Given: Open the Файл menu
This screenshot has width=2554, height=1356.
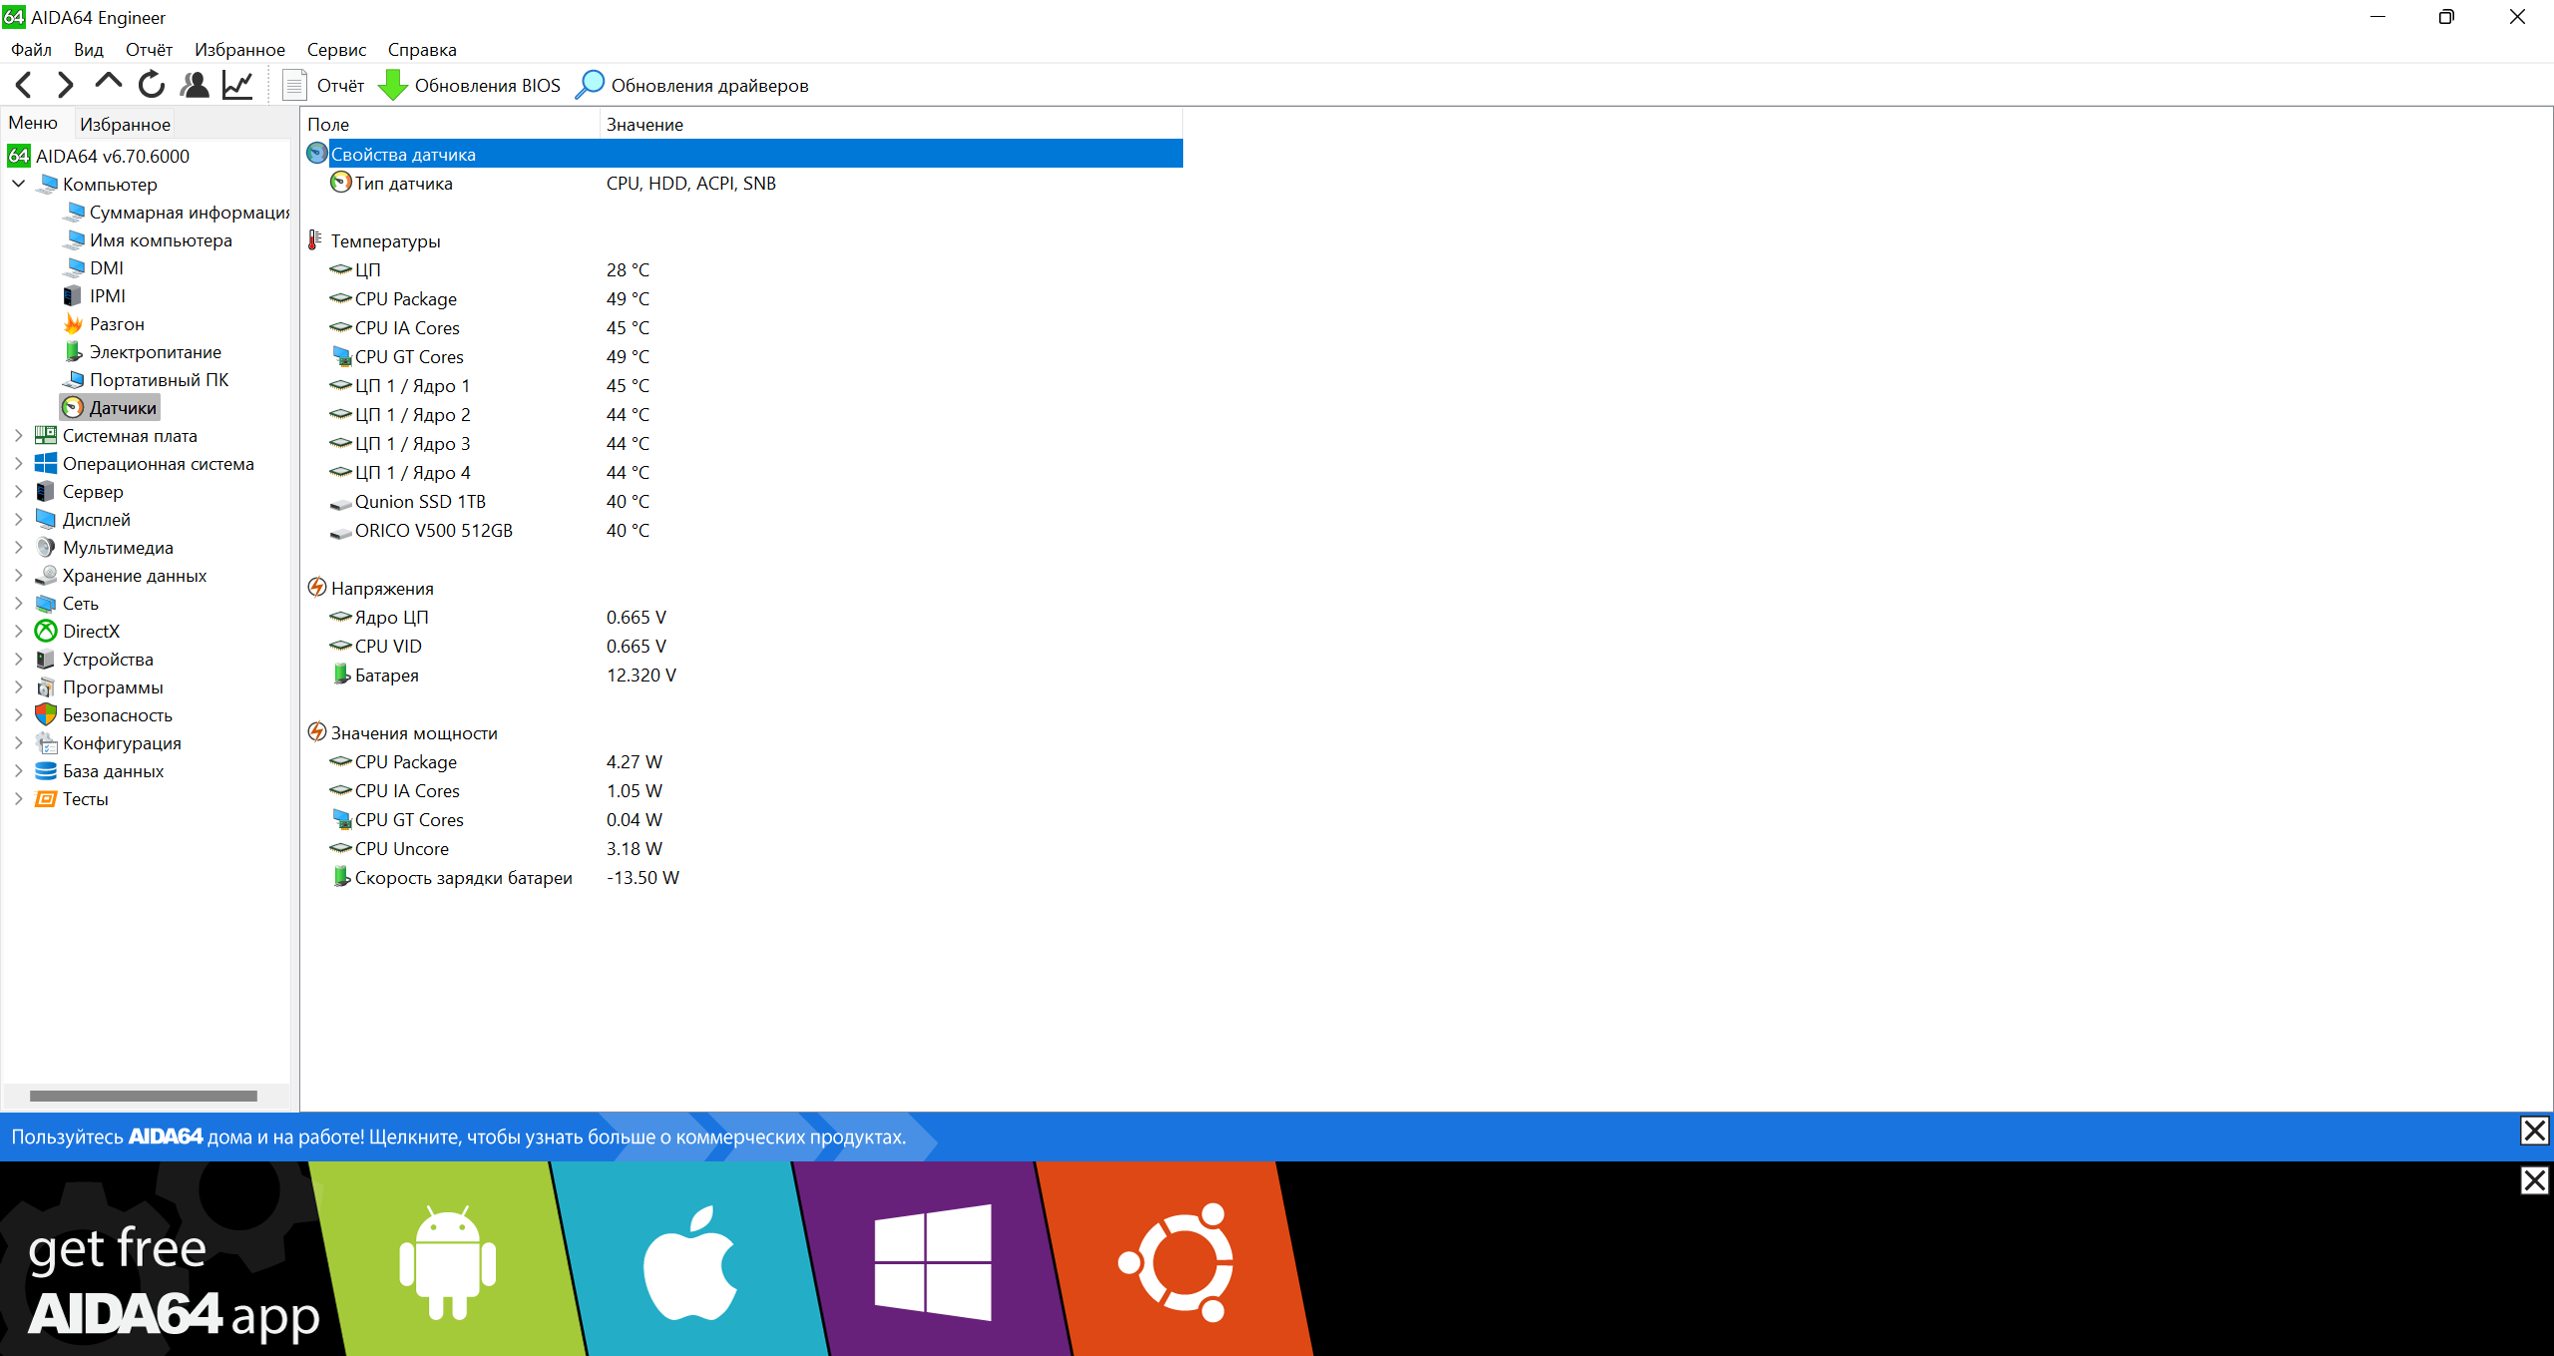Looking at the screenshot, I should coord(31,50).
